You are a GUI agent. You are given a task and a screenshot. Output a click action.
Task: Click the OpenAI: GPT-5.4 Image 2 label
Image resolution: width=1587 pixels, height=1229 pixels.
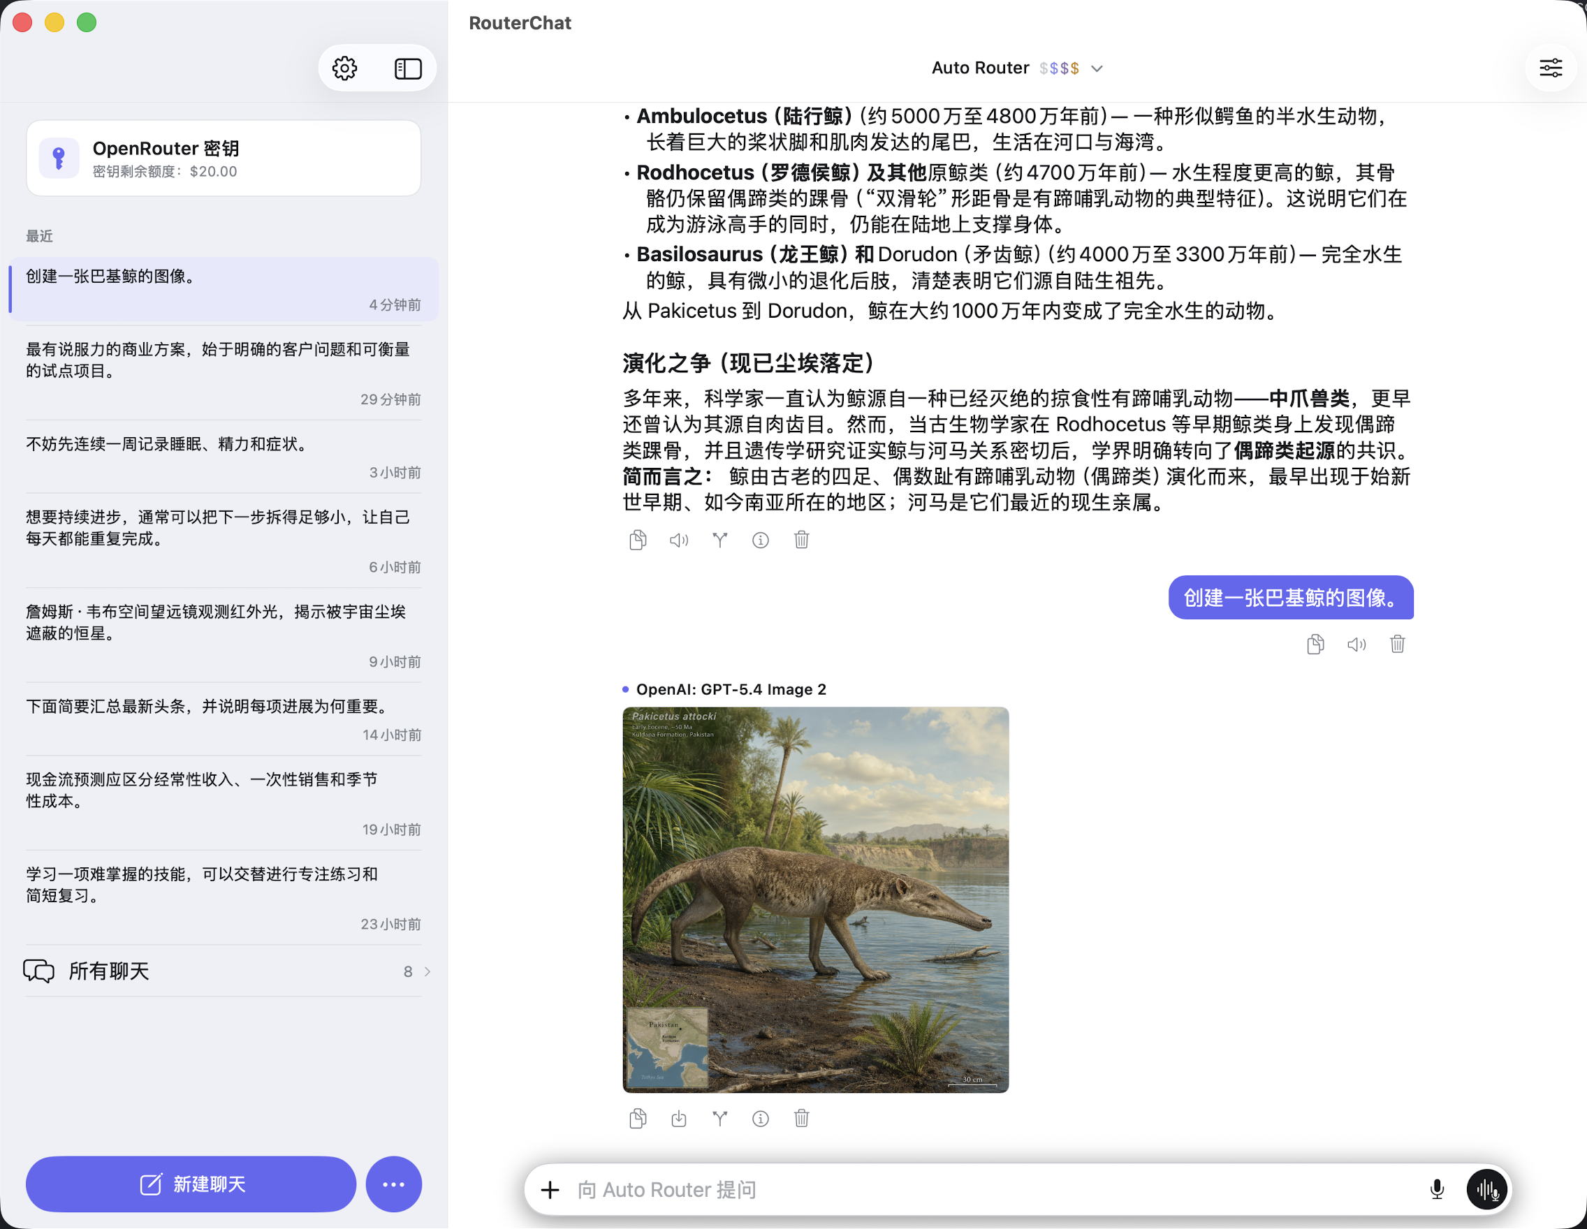(731, 689)
